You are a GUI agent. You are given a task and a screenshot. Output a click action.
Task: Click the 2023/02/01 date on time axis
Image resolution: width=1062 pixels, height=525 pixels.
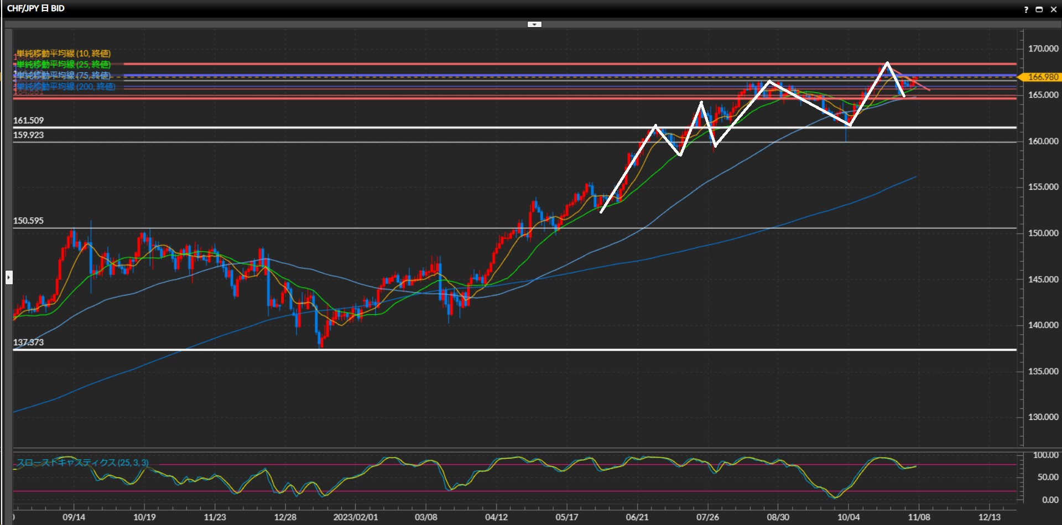pyautogui.click(x=356, y=517)
